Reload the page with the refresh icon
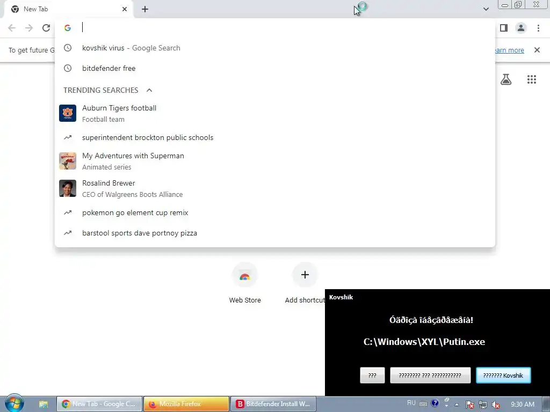 coord(46,28)
